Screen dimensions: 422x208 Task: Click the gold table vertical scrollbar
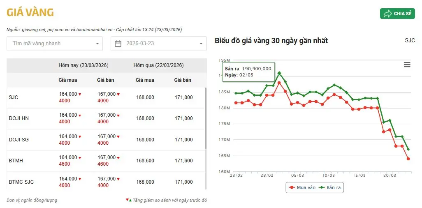(206, 118)
